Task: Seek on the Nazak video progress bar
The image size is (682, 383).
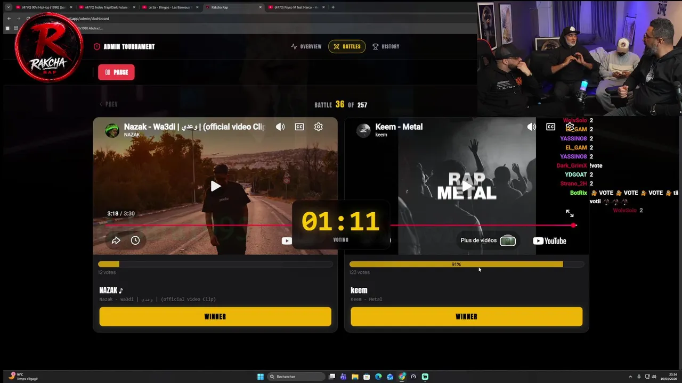Action: point(199,225)
